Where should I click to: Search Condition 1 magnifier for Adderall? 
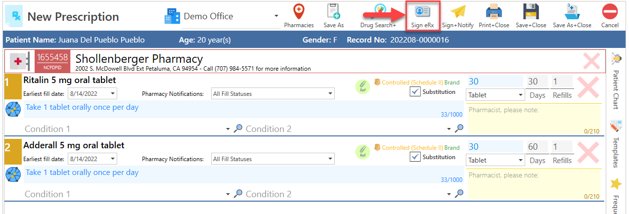click(x=238, y=194)
